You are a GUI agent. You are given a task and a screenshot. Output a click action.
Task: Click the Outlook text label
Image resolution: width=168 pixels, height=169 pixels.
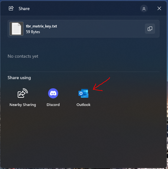click(x=84, y=105)
